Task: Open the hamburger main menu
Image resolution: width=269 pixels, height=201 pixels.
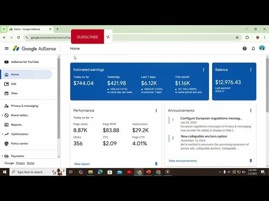Action: [7, 49]
